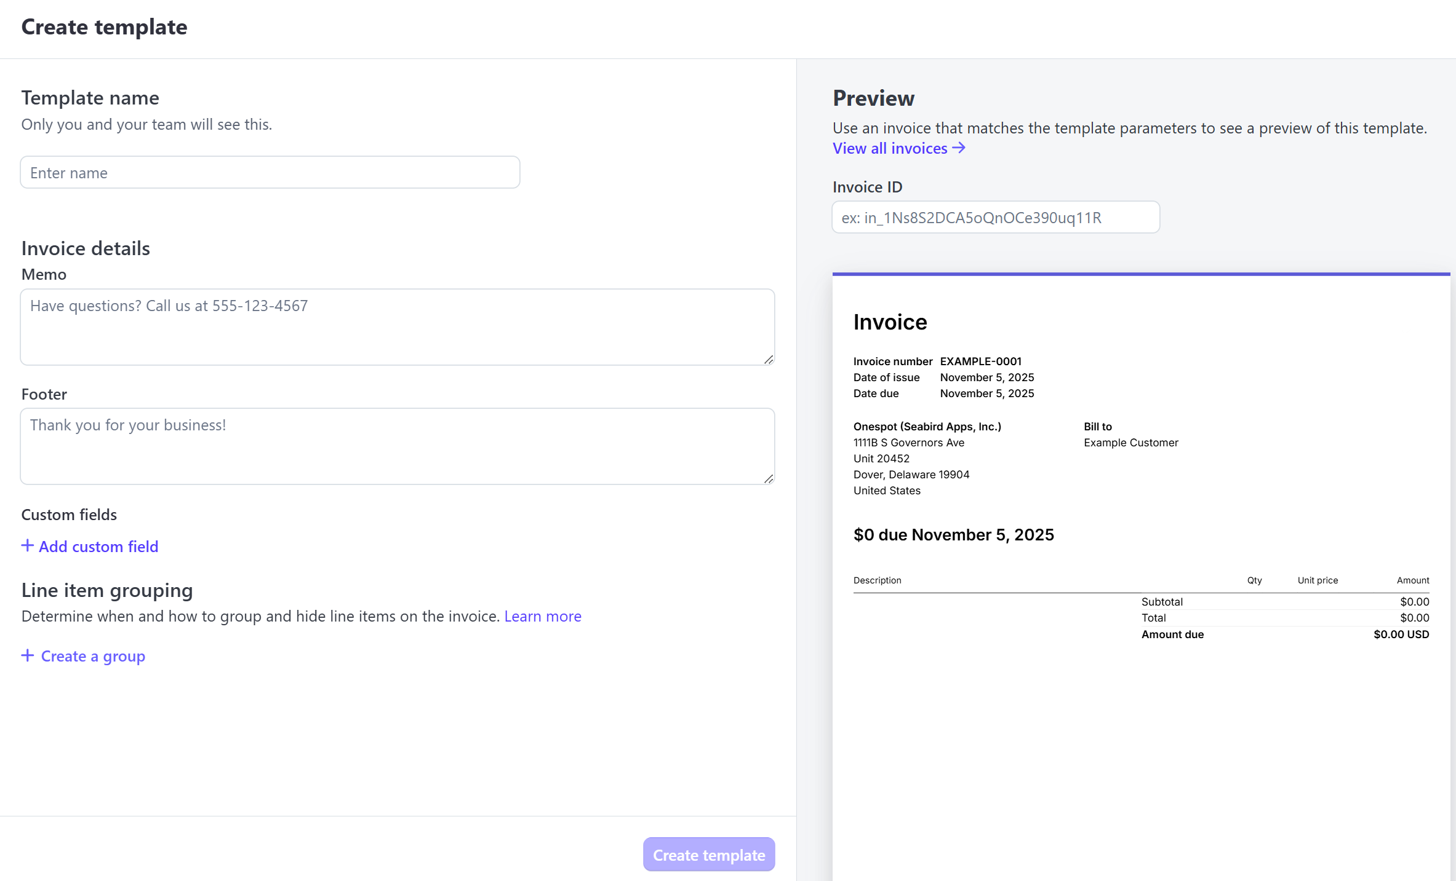This screenshot has height=881, width=1456.
Task: Click the Add custom field link
Action: [x=98, y=547]
